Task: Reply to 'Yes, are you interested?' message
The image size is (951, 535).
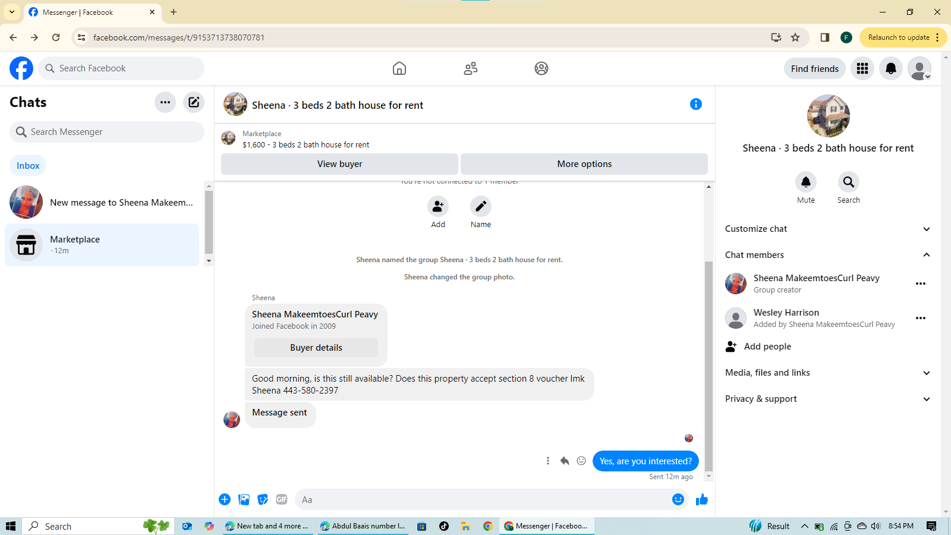Action: coord(565,461)
